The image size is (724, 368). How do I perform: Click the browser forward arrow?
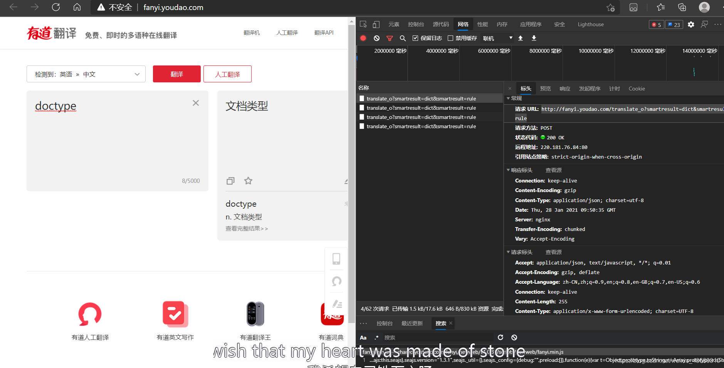pyautogui.click(x=35, y=7)
